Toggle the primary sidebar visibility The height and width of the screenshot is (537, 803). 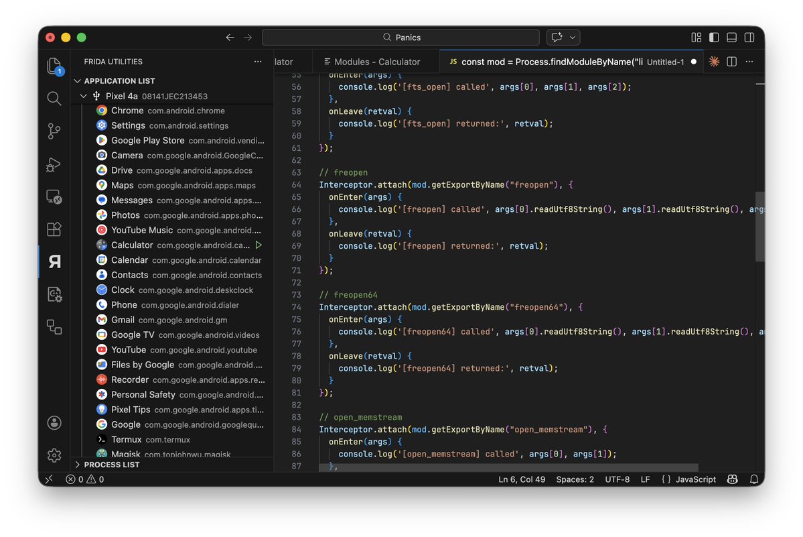pos(713,37)
